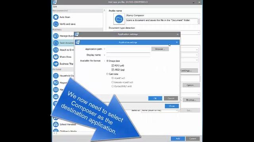Click the Display name input field
The width and height of the screenshot is (254, 142).
tap(128, 55)
